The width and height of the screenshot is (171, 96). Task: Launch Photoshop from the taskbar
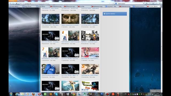point(102,94)
